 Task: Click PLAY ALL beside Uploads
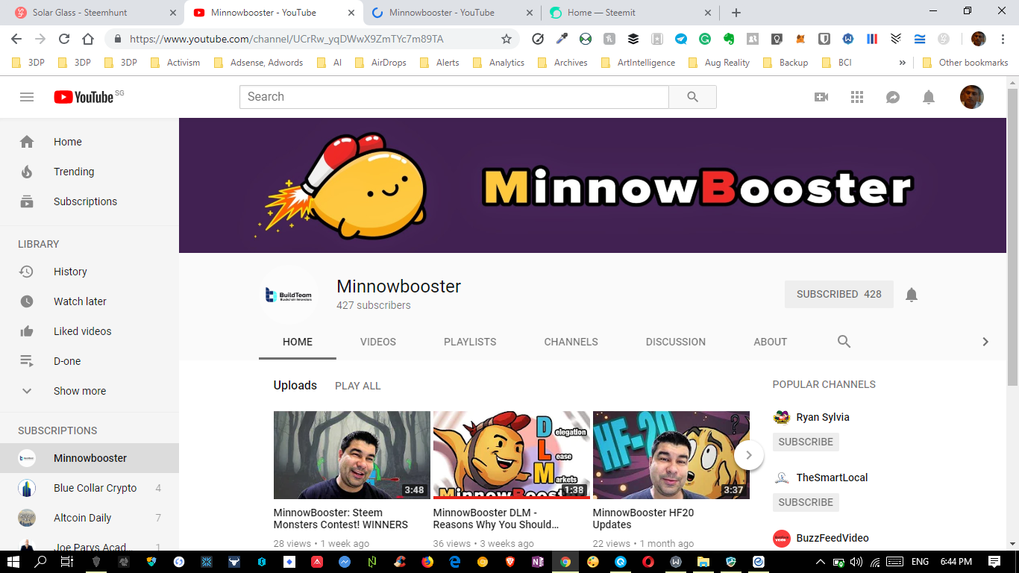coord(358,386)
